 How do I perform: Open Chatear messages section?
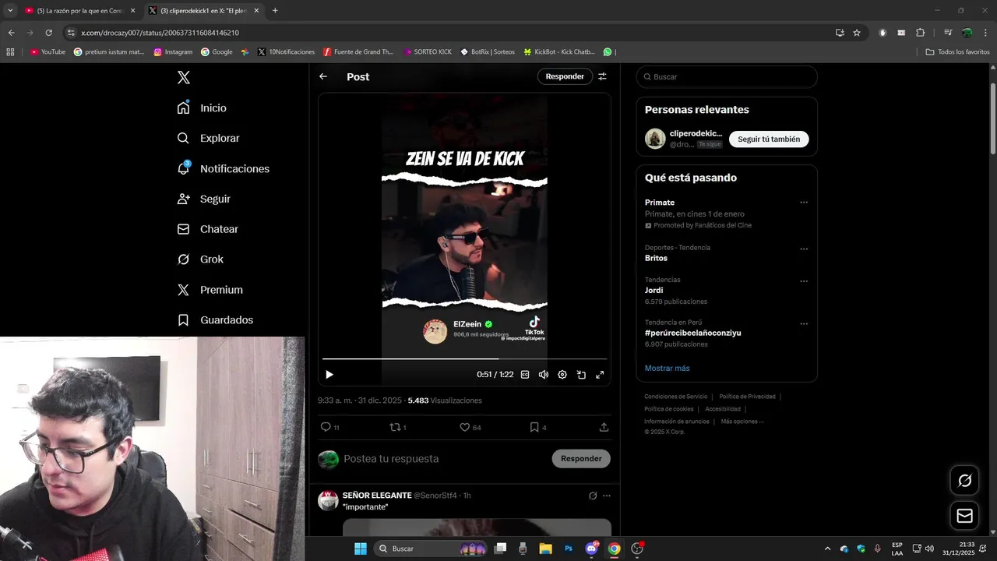207,229
